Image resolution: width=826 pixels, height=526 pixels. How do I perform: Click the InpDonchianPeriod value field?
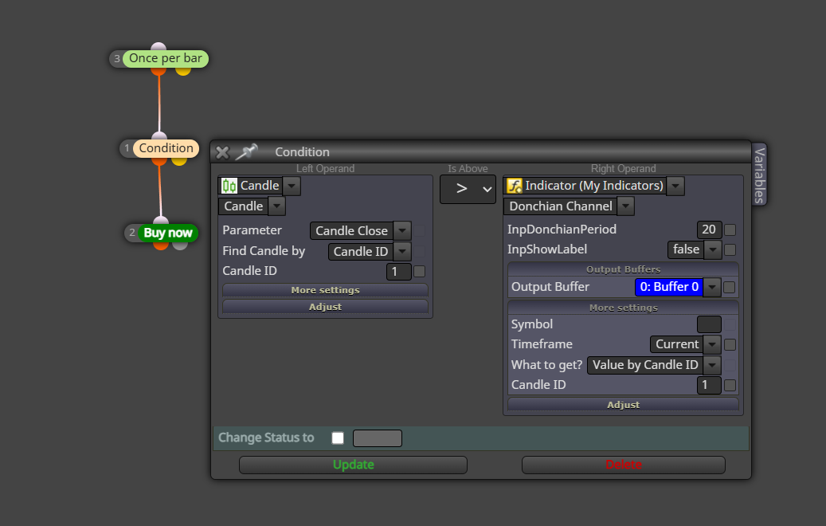pos(709,230)
